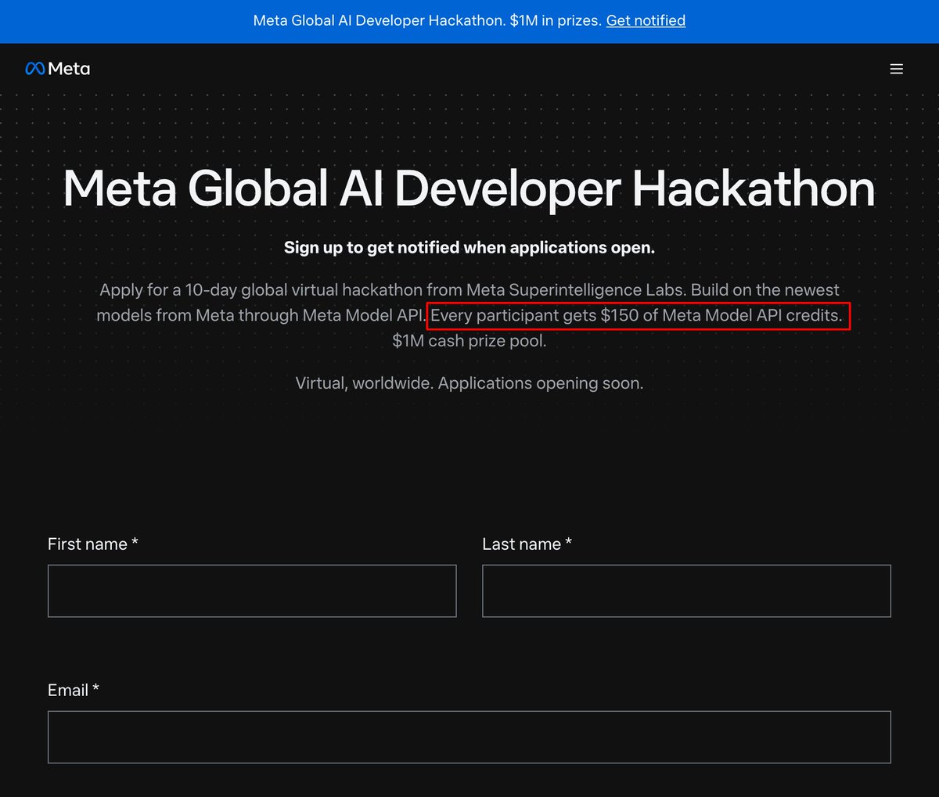Focus the Last name input field
The width and height of the screenshot is (939, 797).
pyautogui.click(x=686, y=591)
